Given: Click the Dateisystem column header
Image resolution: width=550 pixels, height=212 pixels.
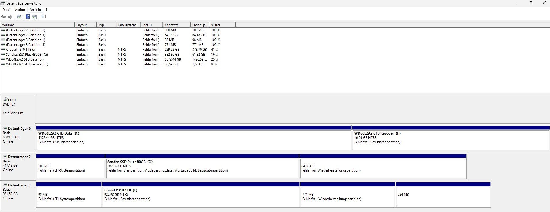Looking at the screenshot, I should pyautogui.click(x=128, y=25).
